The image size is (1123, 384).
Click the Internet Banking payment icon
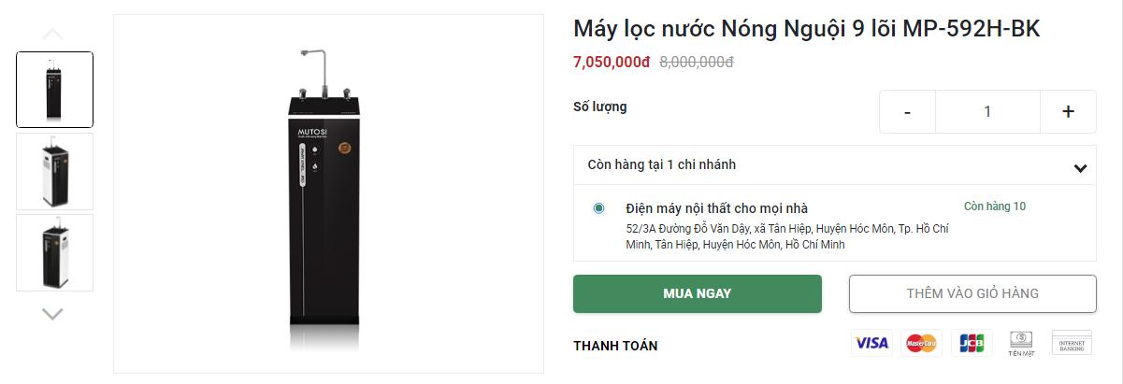(1072, 343)
